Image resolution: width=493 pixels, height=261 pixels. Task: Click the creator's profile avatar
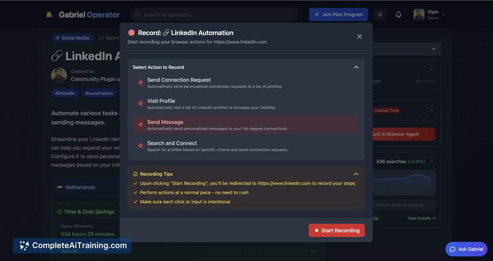pos(59,75)
